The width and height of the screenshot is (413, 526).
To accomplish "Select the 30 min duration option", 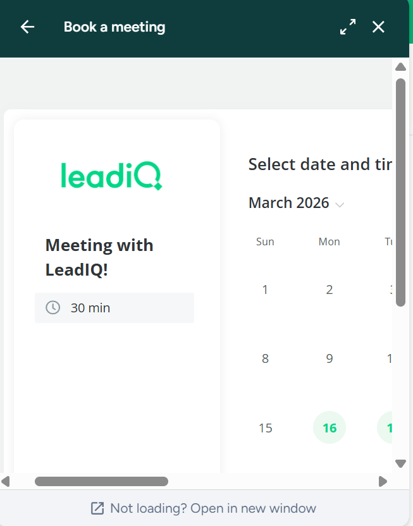I will pos(114,308).
